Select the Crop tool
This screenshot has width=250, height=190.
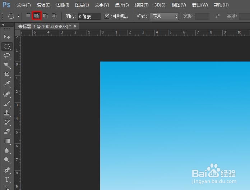7,74
